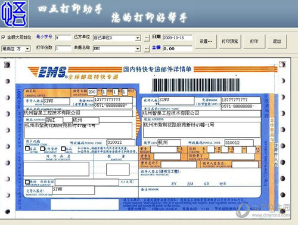Click the postage charge field
Image resolution: width=298 pixels, height=225 pixels.
[x=167, y=156]
